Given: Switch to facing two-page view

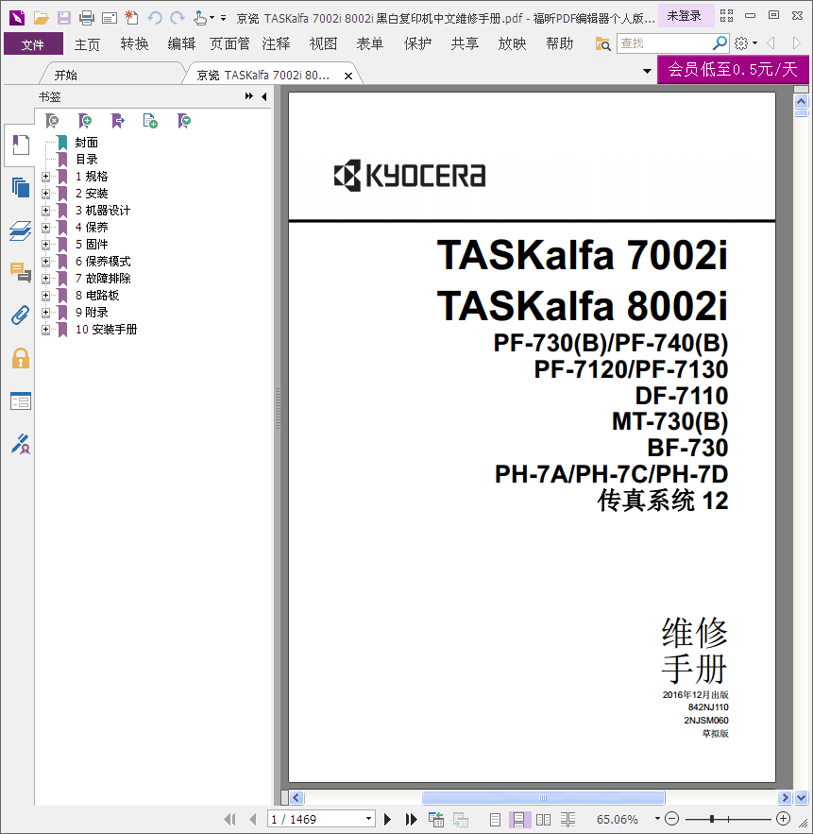Looking at the screenshot, I should tap(544, 819).
